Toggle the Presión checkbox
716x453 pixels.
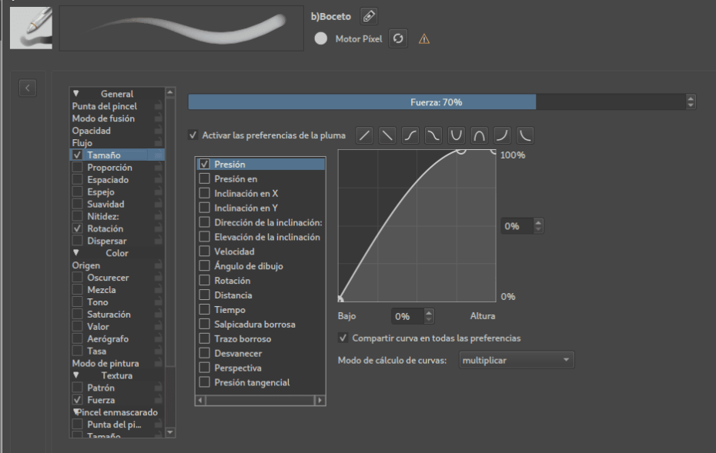[204, 164]
